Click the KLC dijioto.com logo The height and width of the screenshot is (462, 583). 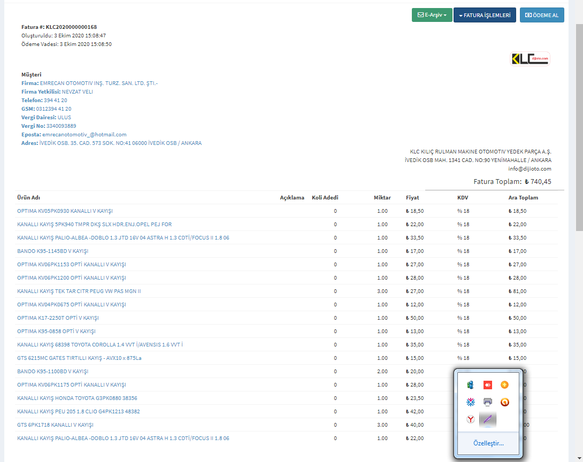click(x=530, y=59)
